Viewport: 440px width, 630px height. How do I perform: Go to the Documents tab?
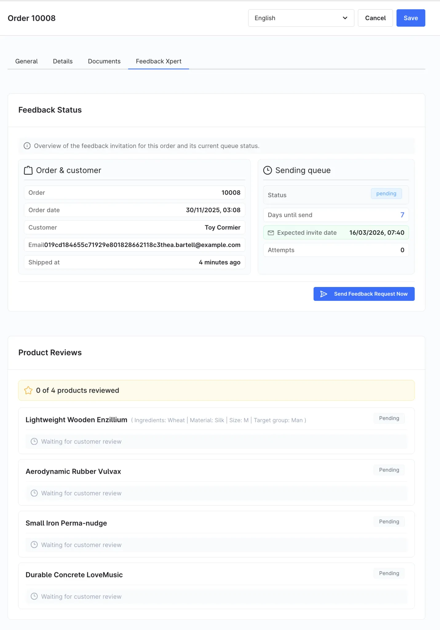coord(104,61)
